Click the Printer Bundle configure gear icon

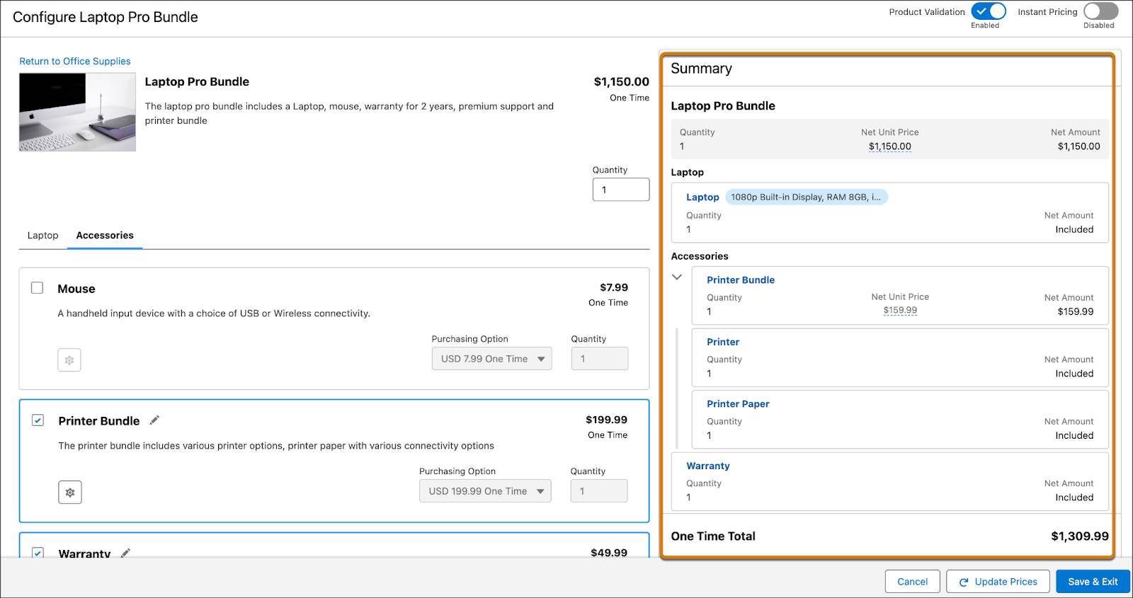(x=70, y=493)
